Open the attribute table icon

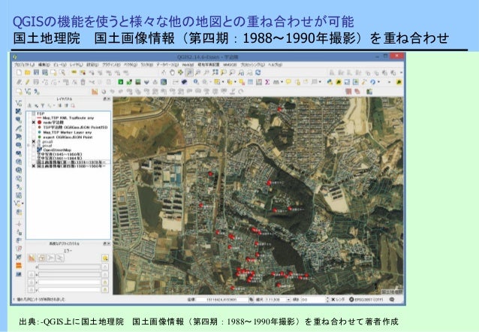251,82
